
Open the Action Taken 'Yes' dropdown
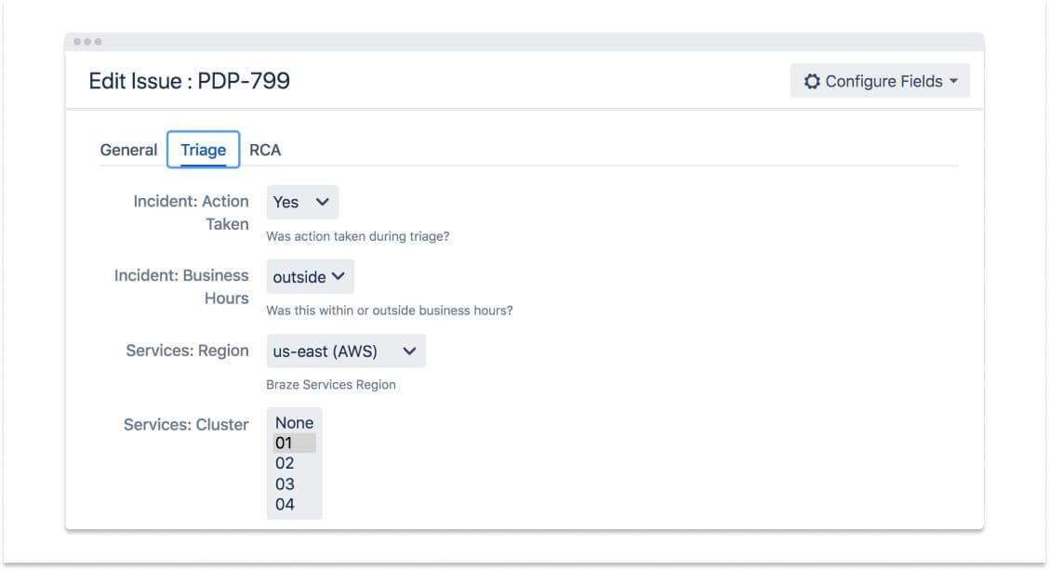[x=302, y=202]
